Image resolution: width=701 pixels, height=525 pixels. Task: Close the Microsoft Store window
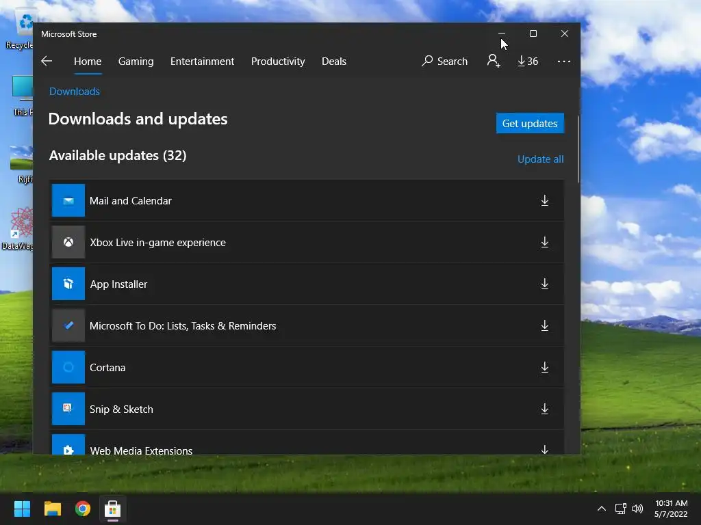point(565,33)
